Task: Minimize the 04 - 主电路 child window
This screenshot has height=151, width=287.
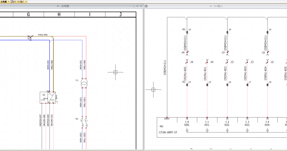Action: (134, 6)
